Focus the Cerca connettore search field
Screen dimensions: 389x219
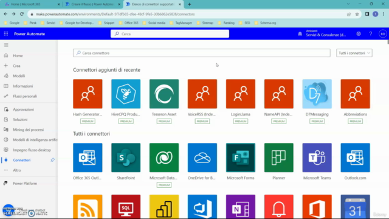click(x=201, y=53)
